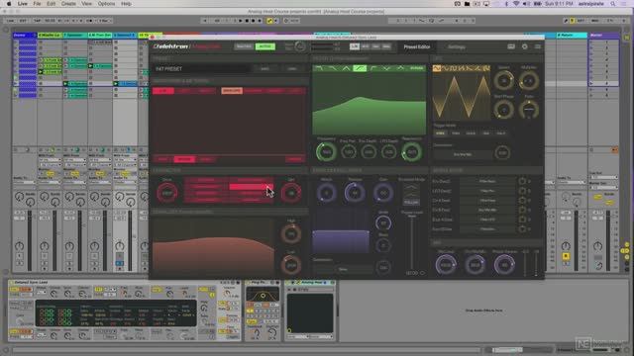634x356 pixels.
Task: Select the highlighted bright red circuit bar
Action: coord(251,187)
